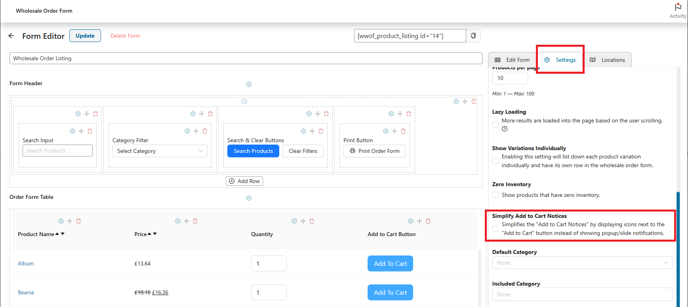Click the Update button

(x=85, y=36)
